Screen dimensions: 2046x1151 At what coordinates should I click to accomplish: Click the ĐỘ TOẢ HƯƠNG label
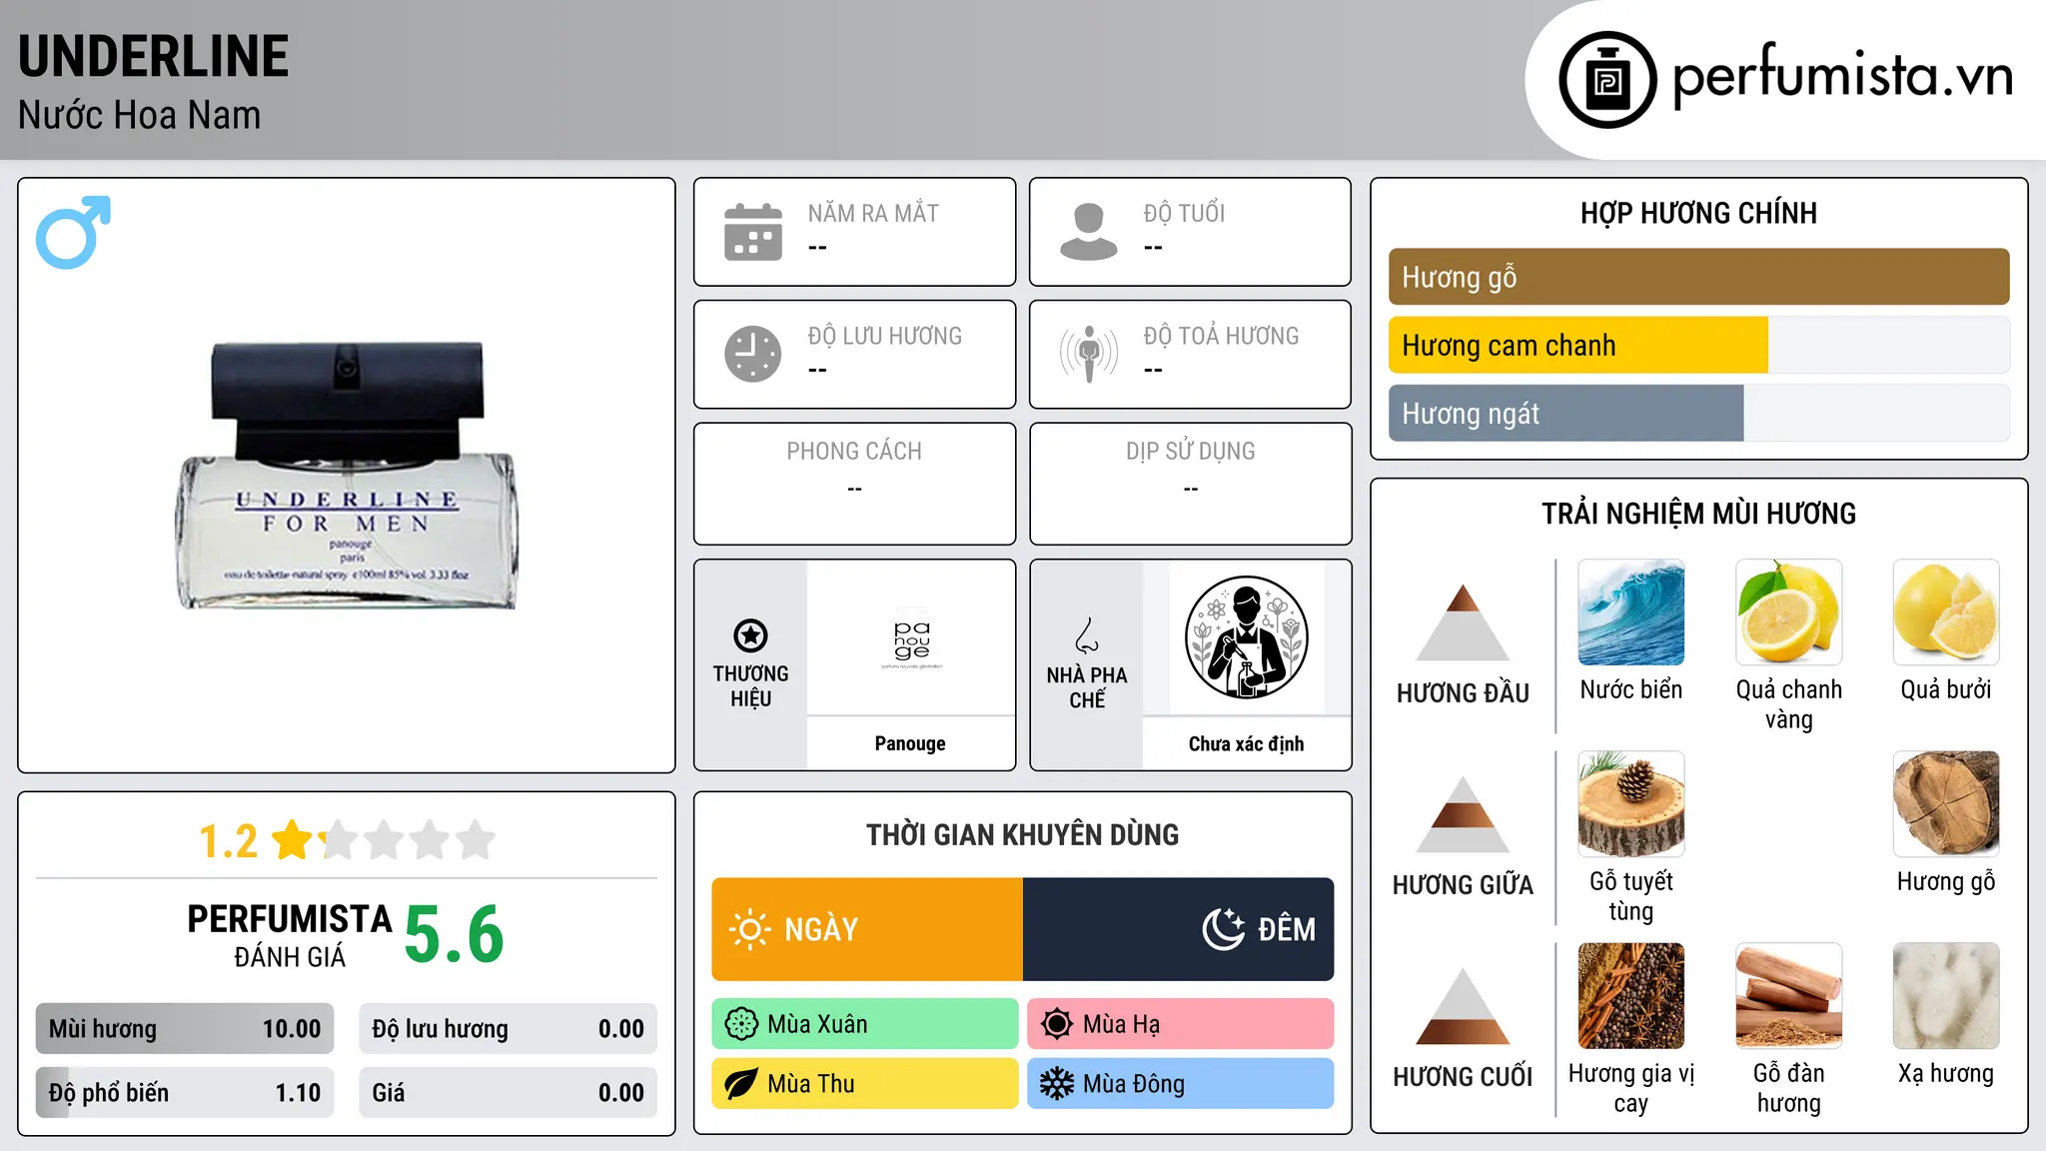coord(1221,336)
